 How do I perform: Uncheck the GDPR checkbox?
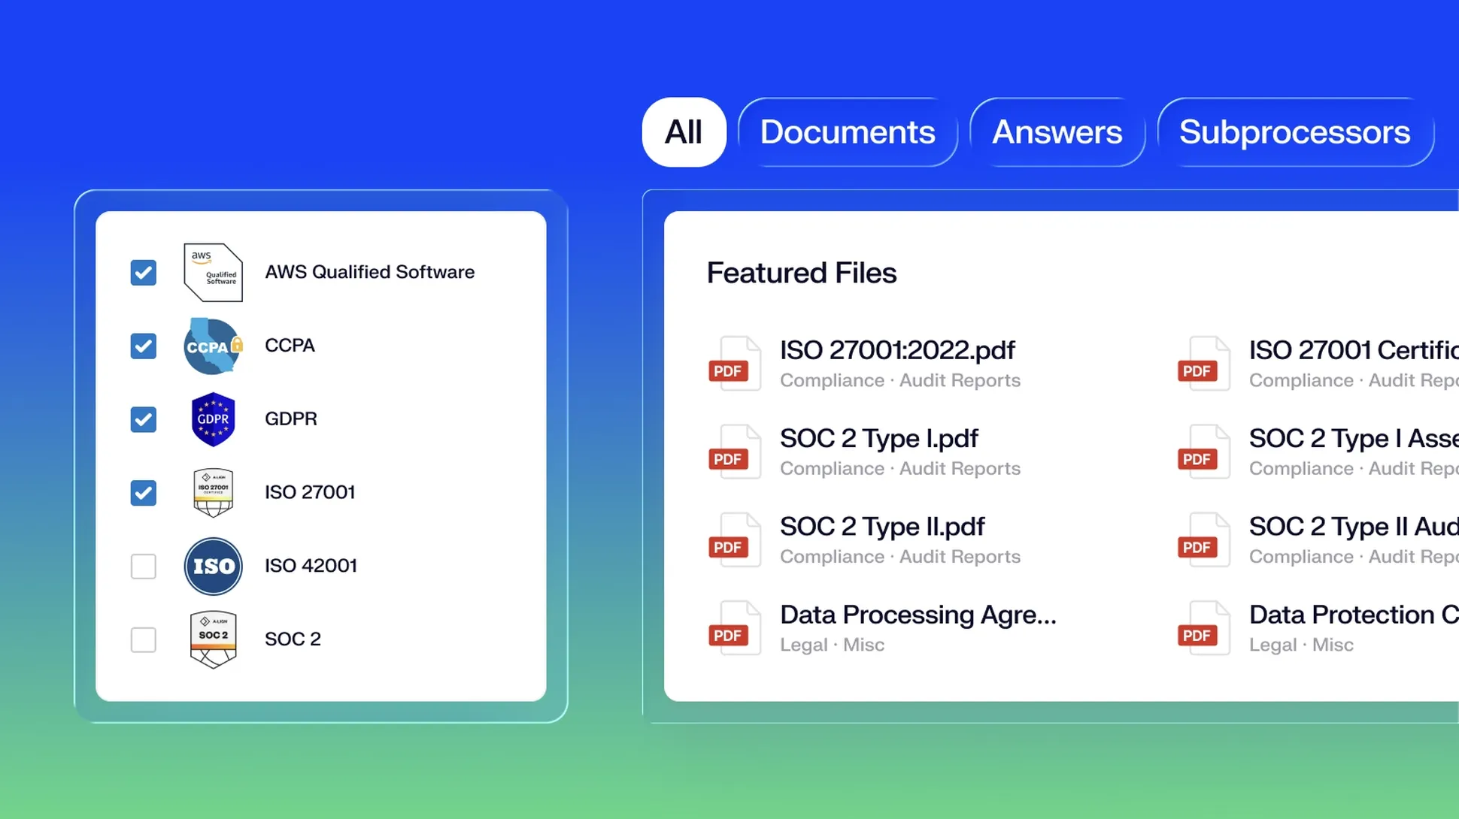[x=143, y=419]
